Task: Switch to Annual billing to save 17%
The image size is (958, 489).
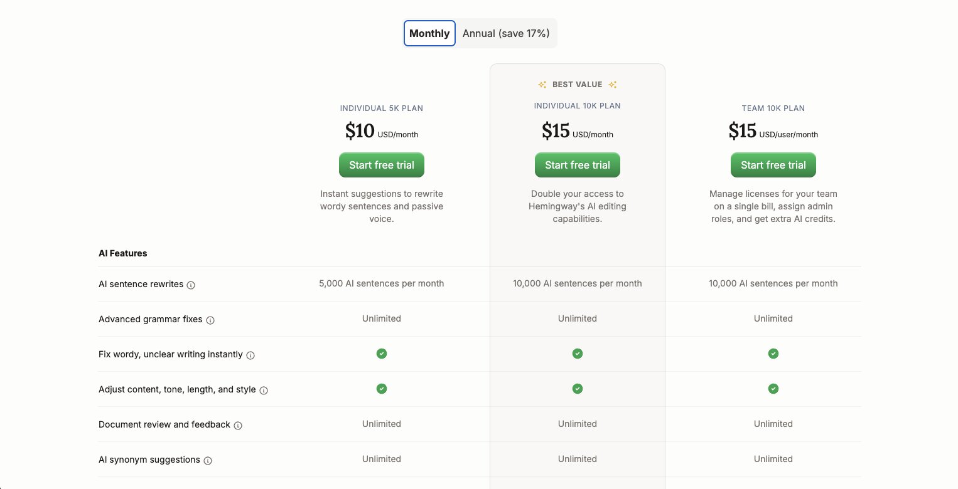Action: pyautogui.click(x=505, y=33)
